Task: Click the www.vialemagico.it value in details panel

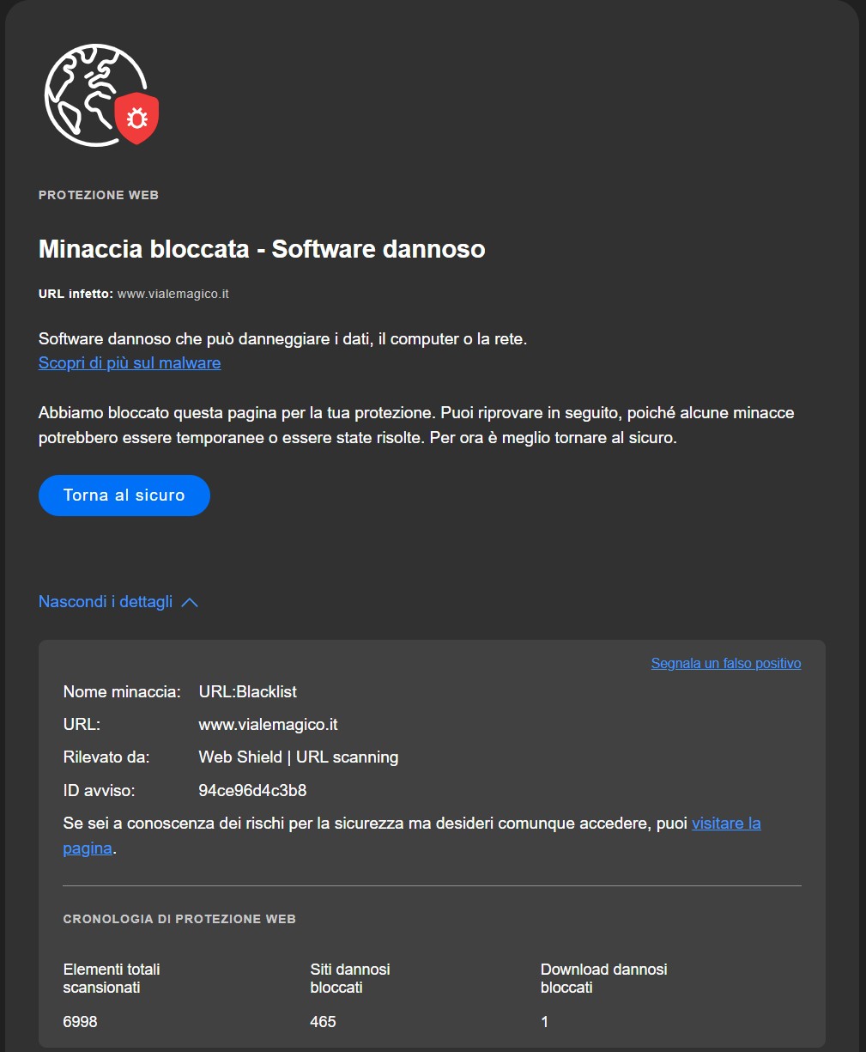Action: point(268,725)
